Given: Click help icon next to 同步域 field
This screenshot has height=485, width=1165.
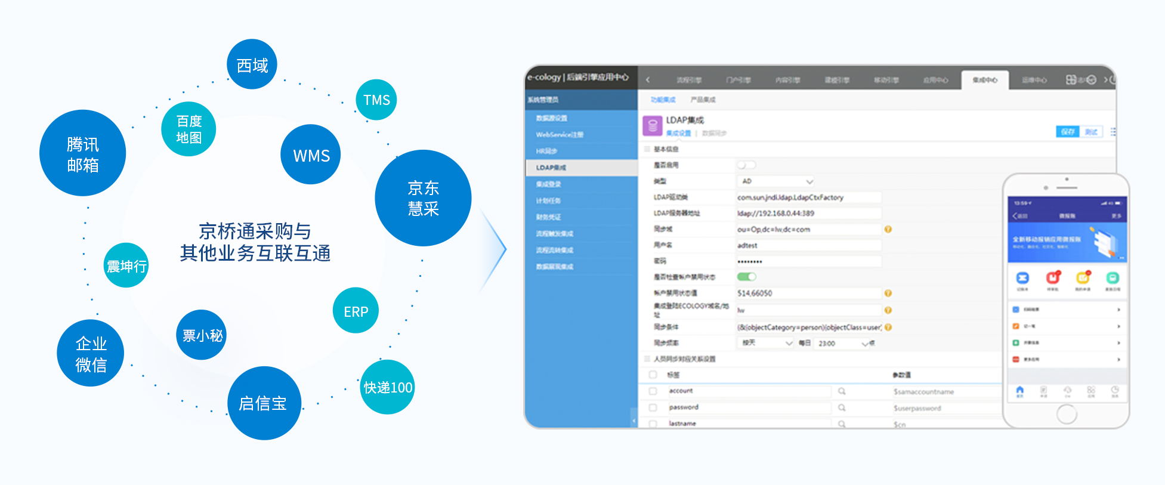Looking at the screenshot, I should pyautogui.click(x=888, y=230).
